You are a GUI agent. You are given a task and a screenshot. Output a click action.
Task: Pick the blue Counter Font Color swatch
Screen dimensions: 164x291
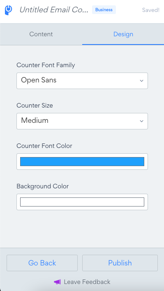(82, 162)
